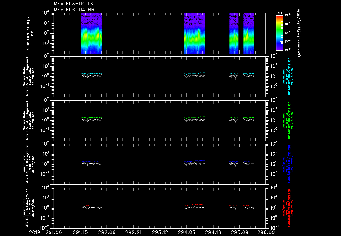
Task: Select the 'ergs/(cm**2-sr-sec-eV)' units label
Action: [299, 33]
